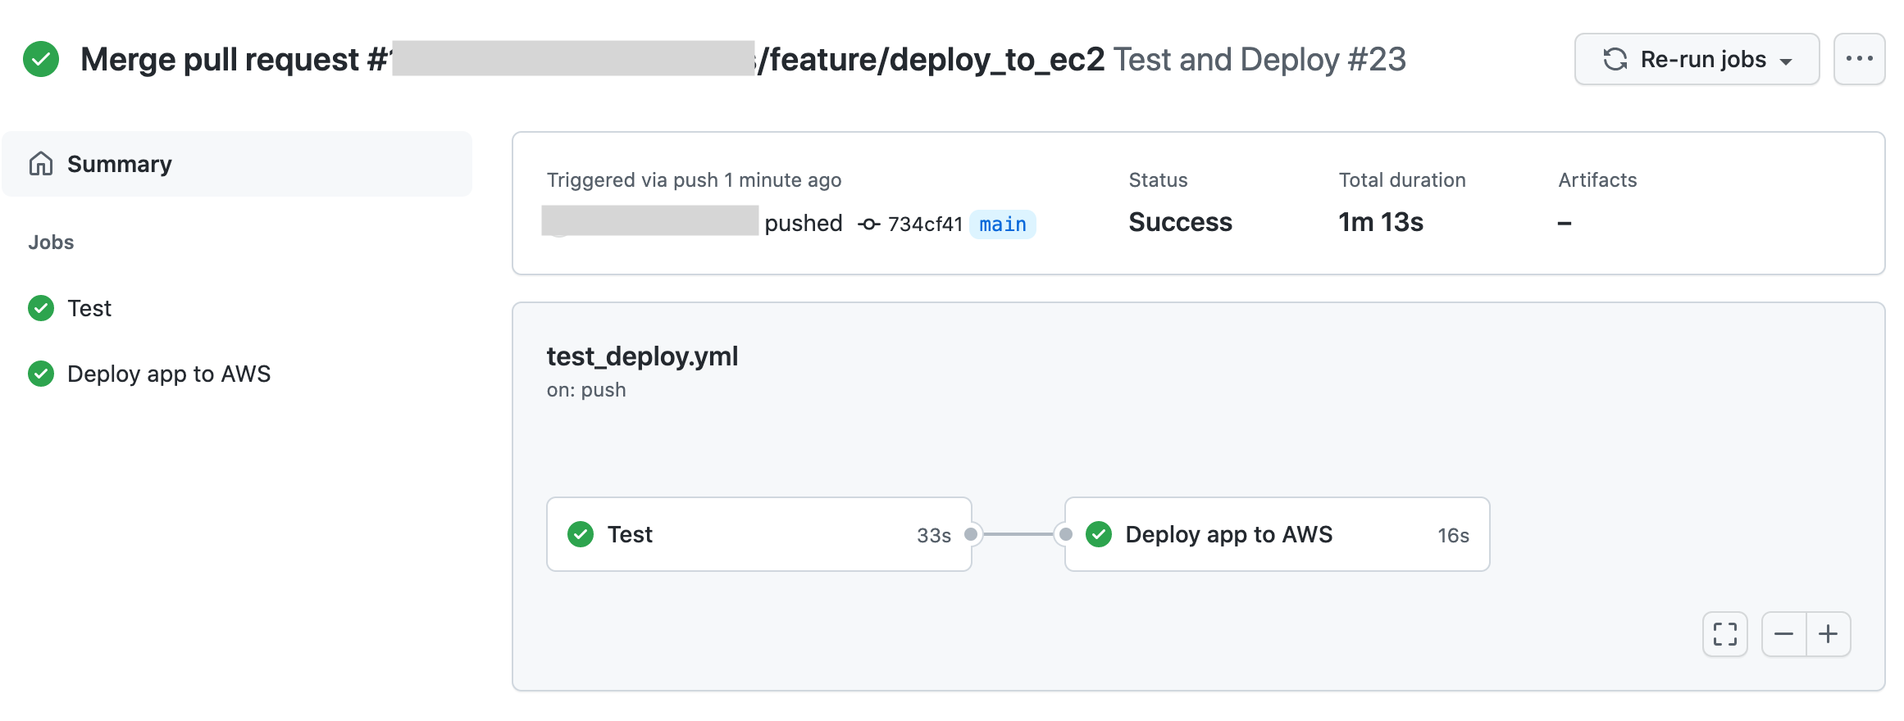Open the three-dot more options menu
The height and width of the screenshot is (721, 1904).
1859,59
